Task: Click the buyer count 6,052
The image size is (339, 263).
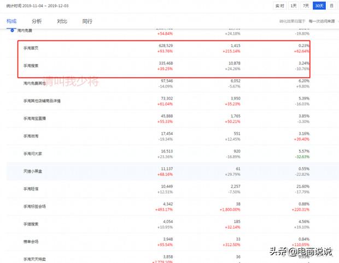Action: point(236,81)
